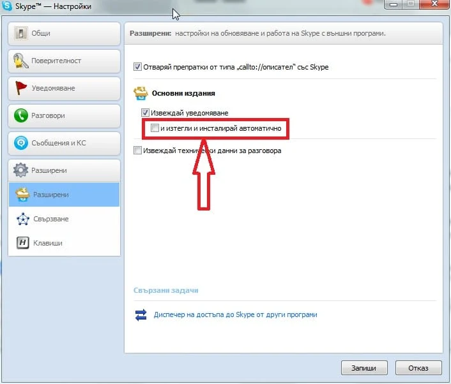
Task: Uncheck Извеждай уведомяване checkbox
Action: pos(145,113)
